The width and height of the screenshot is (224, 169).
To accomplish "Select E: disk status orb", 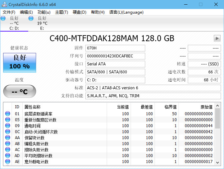I will [x=31, y=18].
